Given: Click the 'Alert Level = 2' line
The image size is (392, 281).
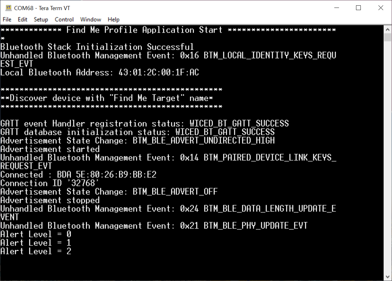Looking at the screenshot, I should 36,251.
